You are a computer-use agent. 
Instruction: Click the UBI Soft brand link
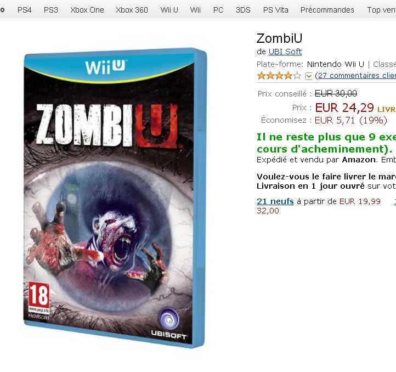point(285,52)
